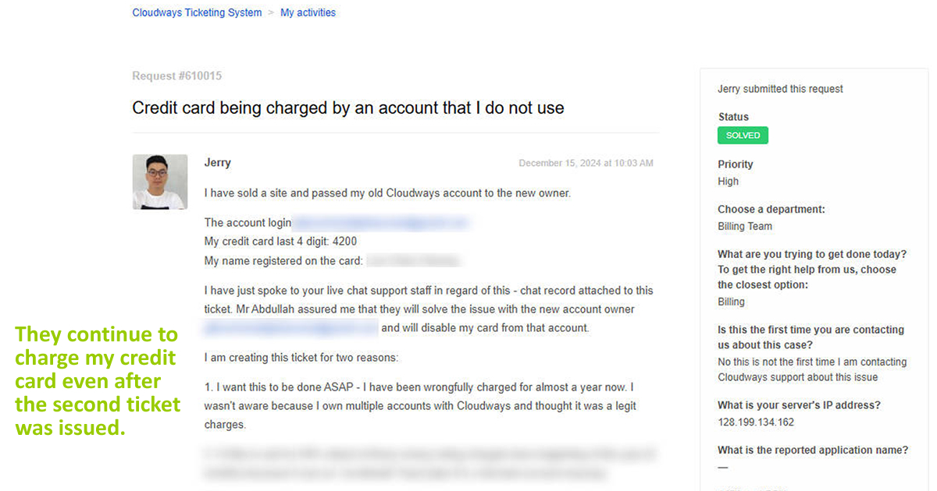Click the breadcrumb separator chevron
Image resolution: width=937 pixels, height=491 pixels.
(x=271, y=12)
